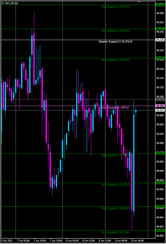This screenshot has width=166, height=244.
Task: Select the Day Support 5 76.4%0 label
Action: pos(115,155)
